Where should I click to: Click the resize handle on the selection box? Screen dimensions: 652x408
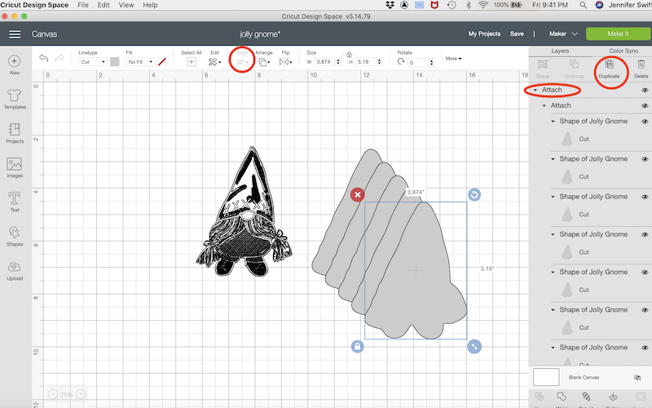pyautogui.click(x=474, y=346)
